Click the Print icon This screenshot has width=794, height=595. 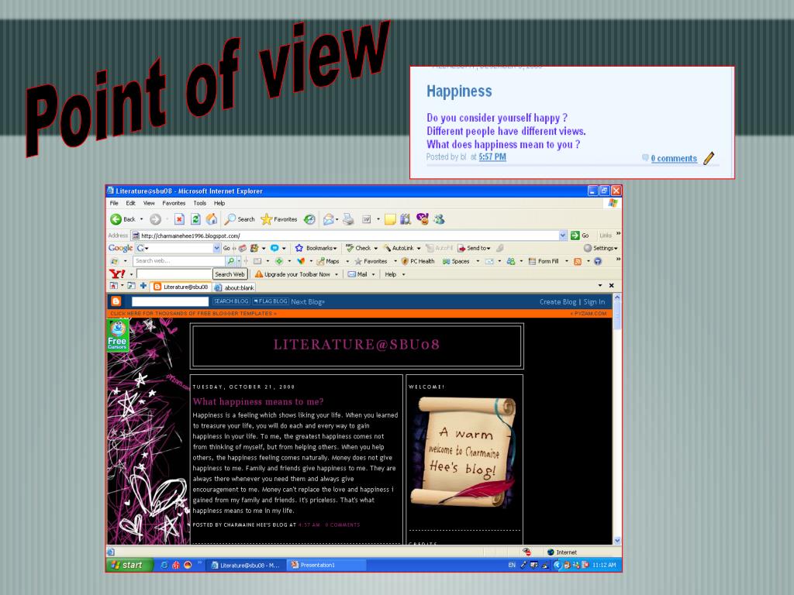[x=348, y=219]
